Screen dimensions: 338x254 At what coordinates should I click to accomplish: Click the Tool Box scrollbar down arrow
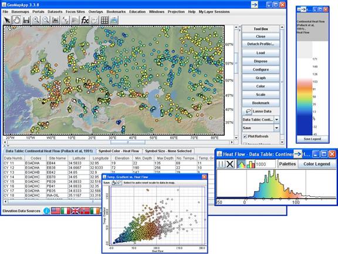click(x=282, y=142)
